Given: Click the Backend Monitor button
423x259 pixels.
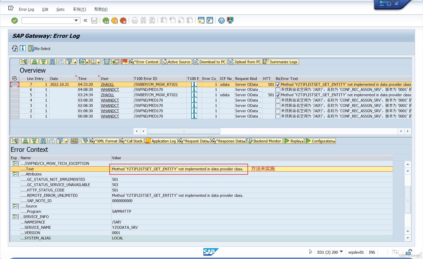Looking at the screenshot, I should 264,141.
